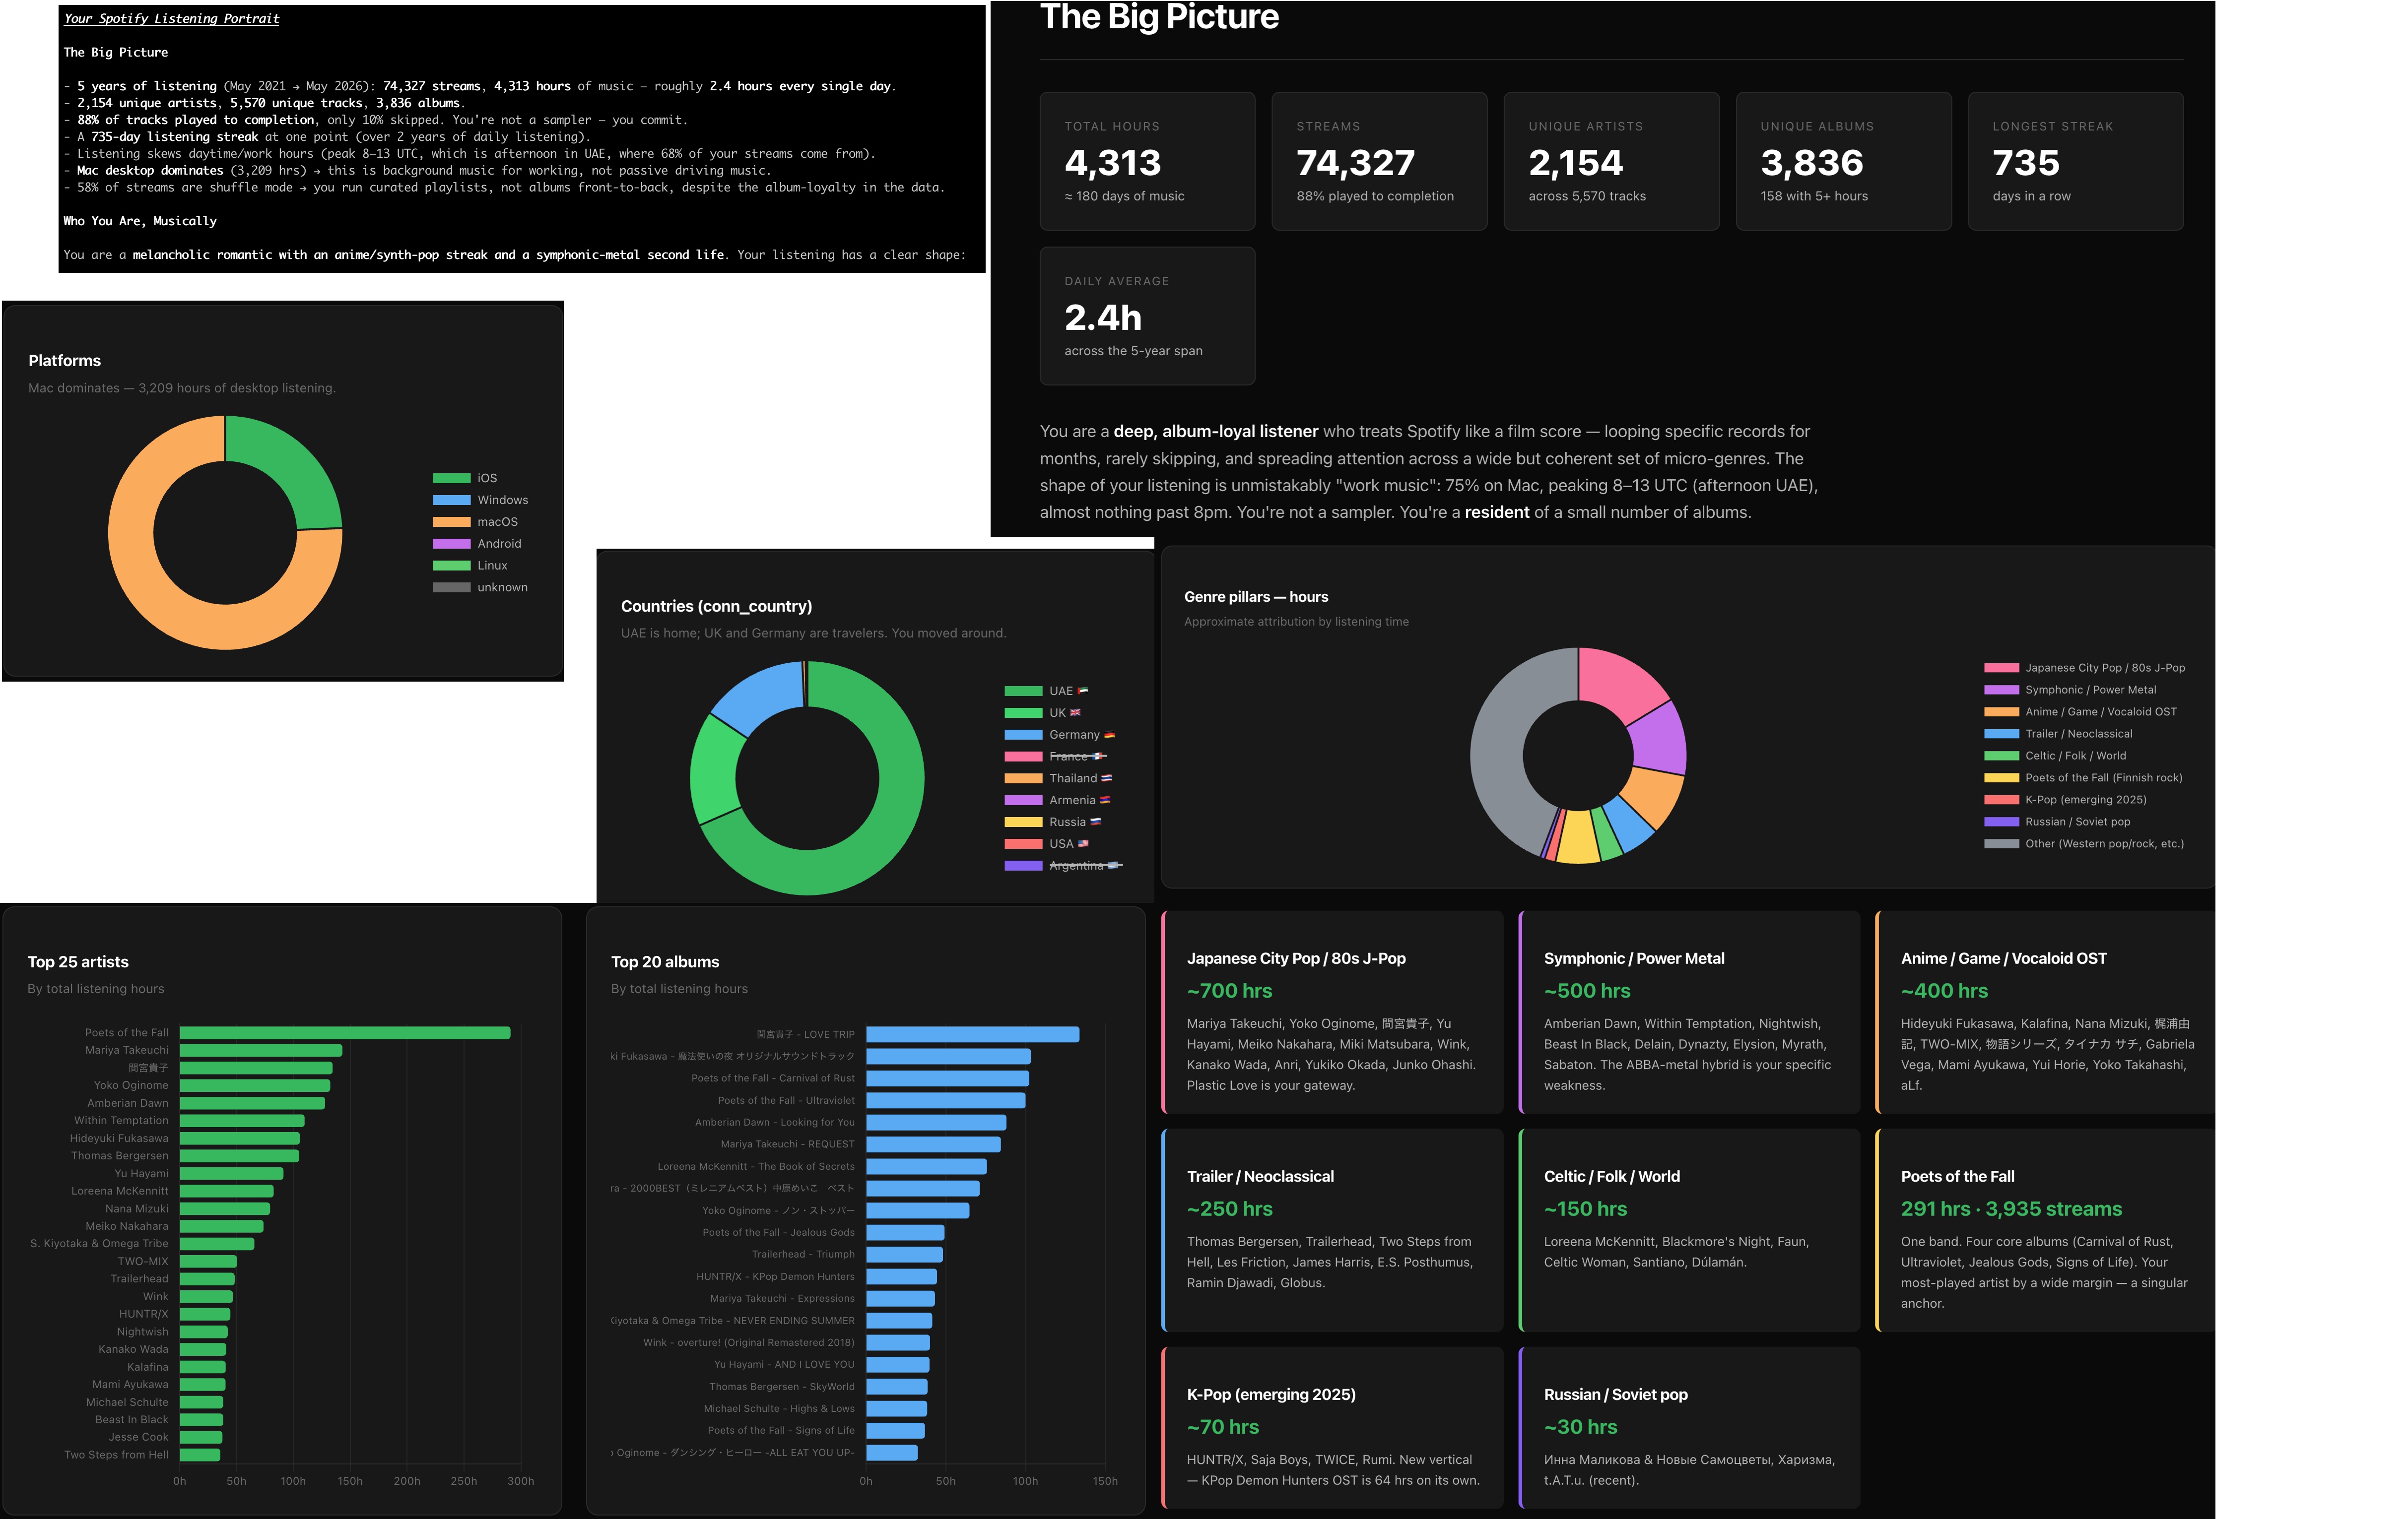Toggle Other (Western pop/rock, etc.) legend entry

tap(2084, 843)
